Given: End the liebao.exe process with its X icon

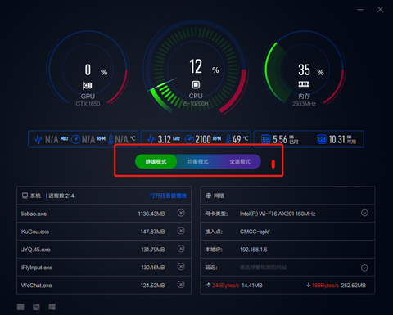Looking at the screenshot, I should point(181,213).
